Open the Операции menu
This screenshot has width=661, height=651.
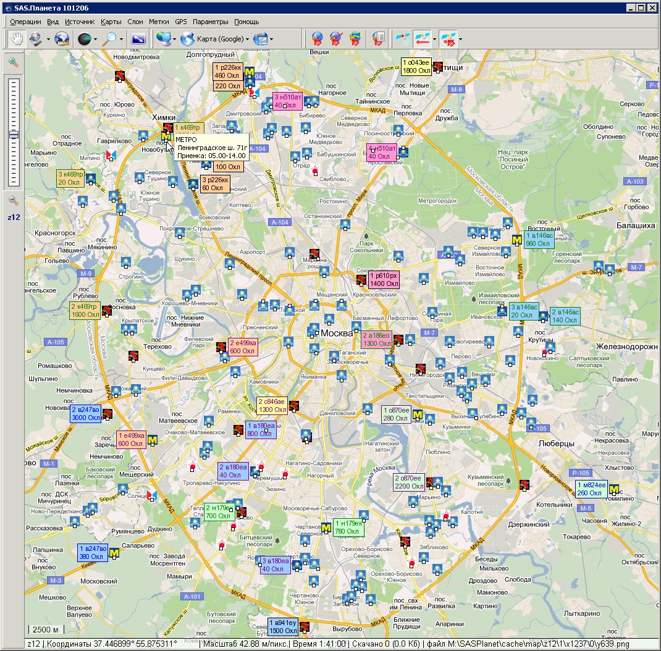tap(25, 22)
